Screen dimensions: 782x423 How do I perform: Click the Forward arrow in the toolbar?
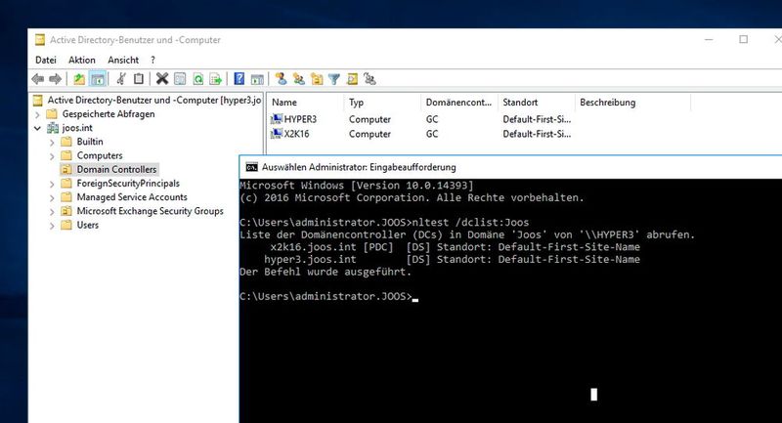tap(56, 79)
